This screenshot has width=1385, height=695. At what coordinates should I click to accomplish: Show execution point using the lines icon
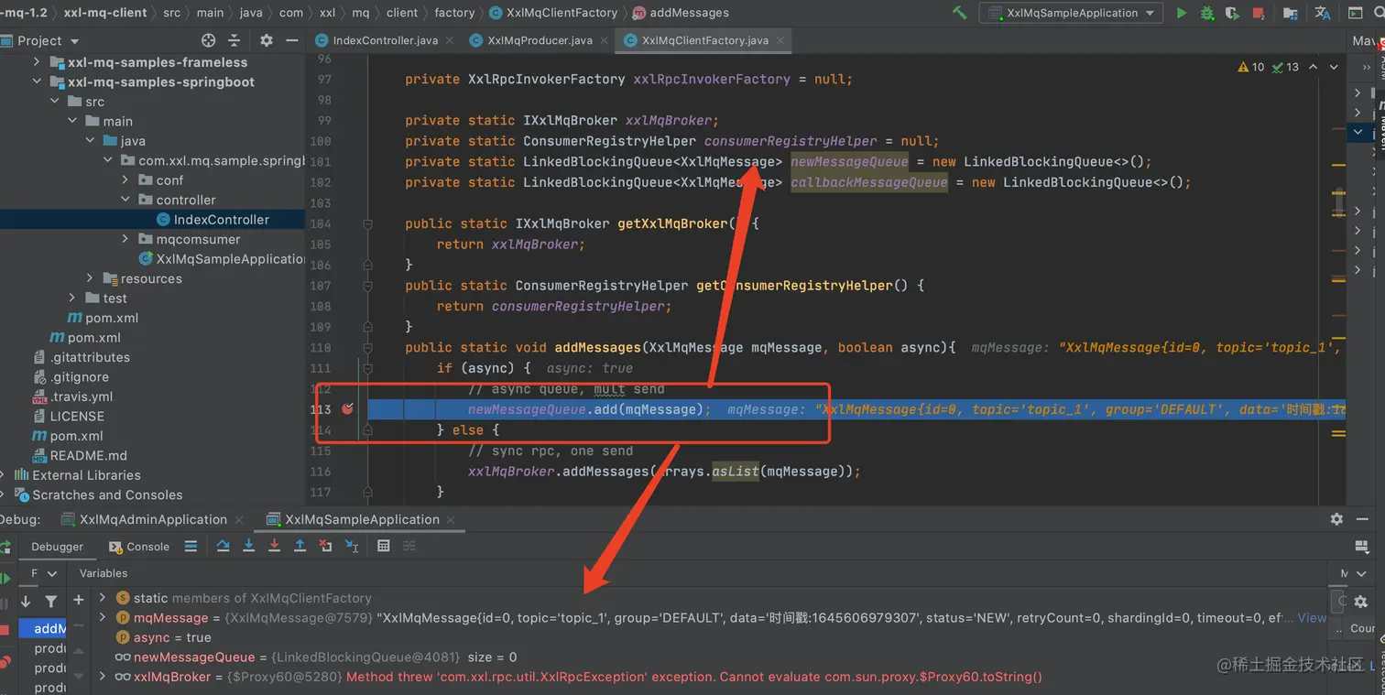(191, 546)
